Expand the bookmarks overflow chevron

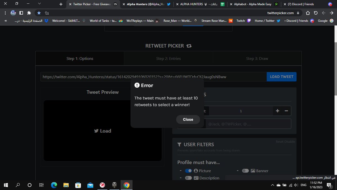pyautogui.click(x=5, y=21)
